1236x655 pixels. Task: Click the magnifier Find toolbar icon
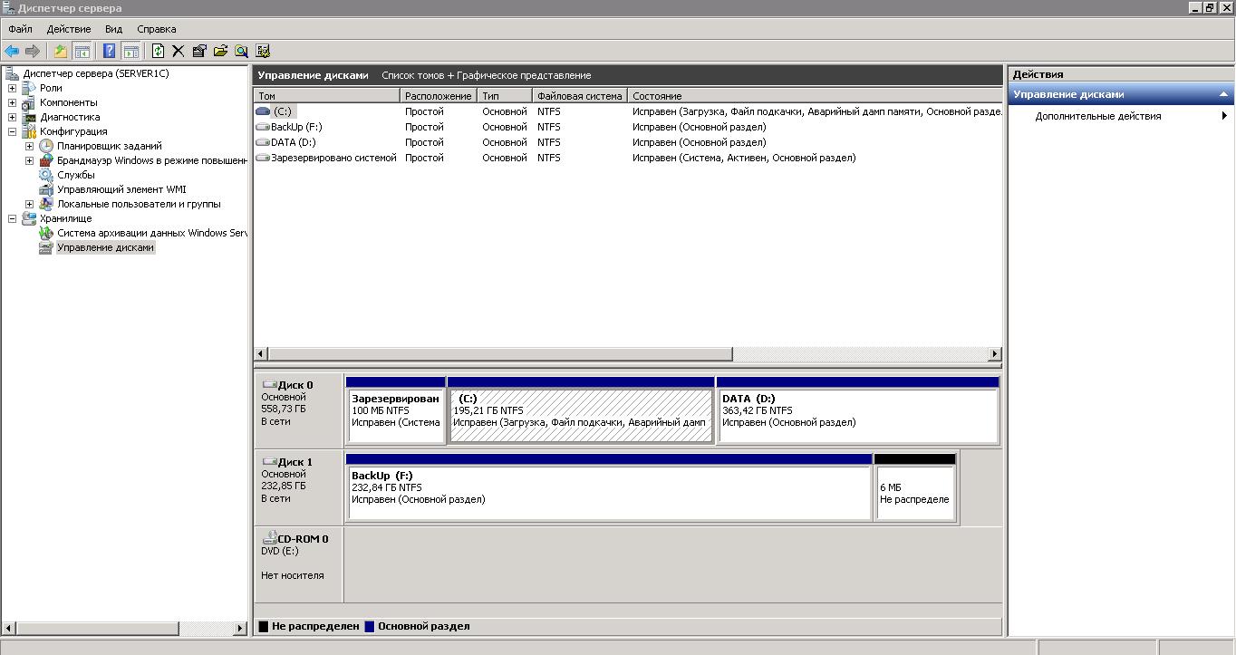[241, 52]
